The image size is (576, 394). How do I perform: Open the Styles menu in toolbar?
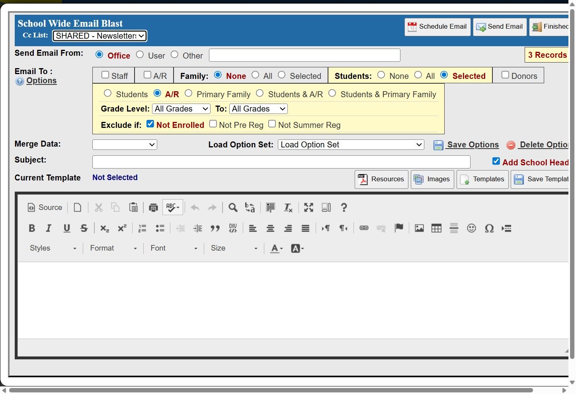tap(53, 248)
